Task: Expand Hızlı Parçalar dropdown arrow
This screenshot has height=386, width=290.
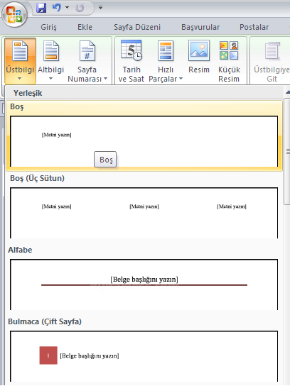Action: (181, 79)
